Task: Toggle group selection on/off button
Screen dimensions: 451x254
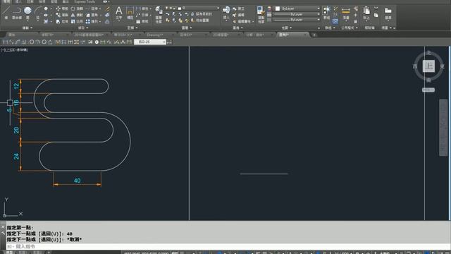Action: tap(335, 21)
